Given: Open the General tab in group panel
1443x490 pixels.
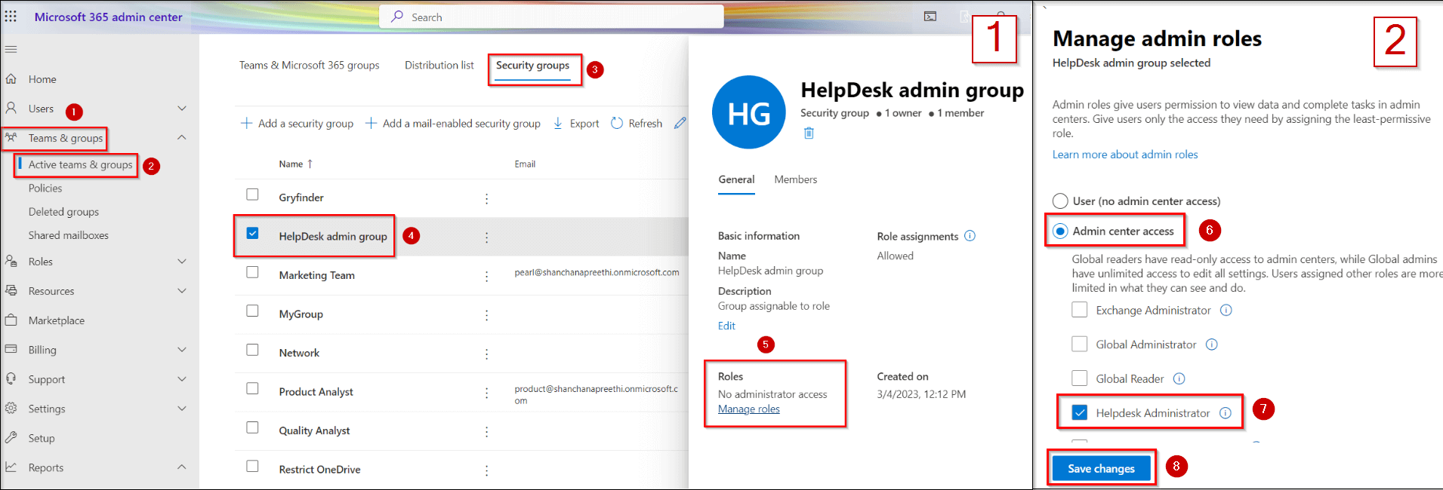Looking at the screenshot, I should point(736,179).
